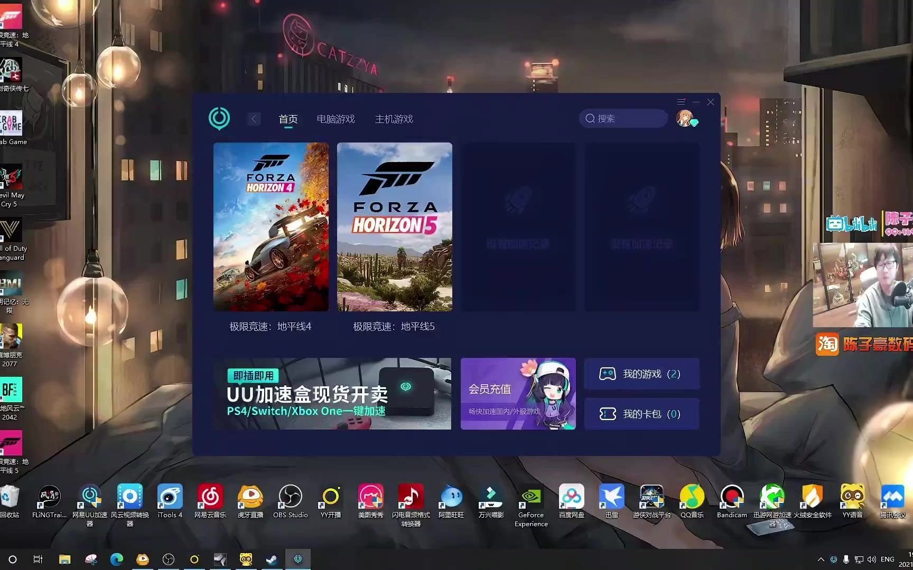Open Steam from the taskbar

click(272, 559)
